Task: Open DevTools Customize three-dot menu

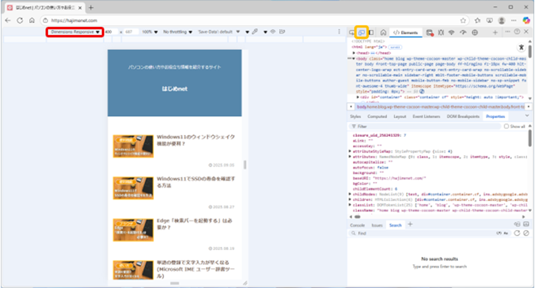Action: pos(508,32)
